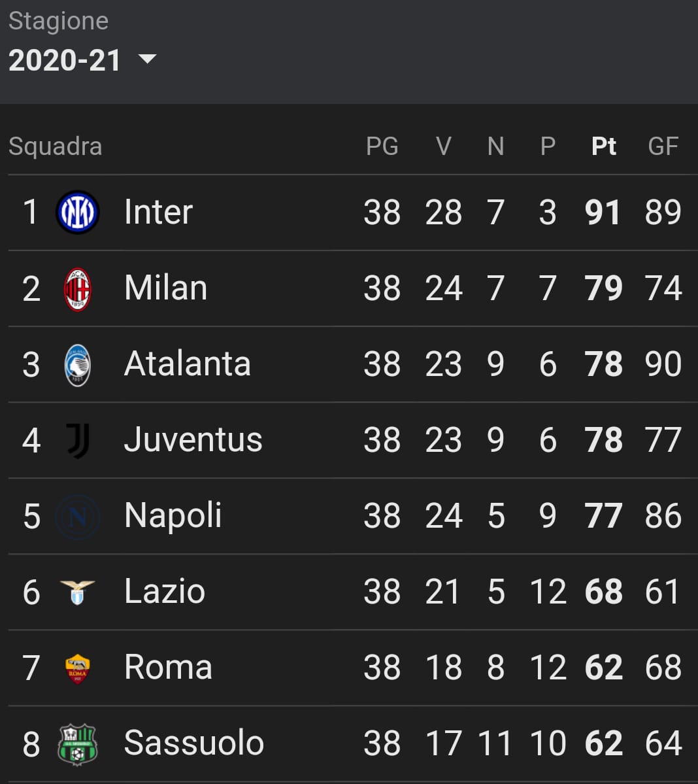Click the Inter club crest
698x784 pixels.
[x=77, y=213]
